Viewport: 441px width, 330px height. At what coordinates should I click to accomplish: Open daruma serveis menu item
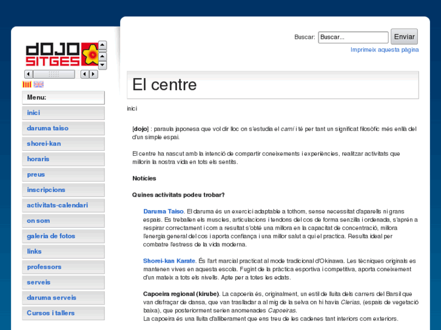pos(63,298)
